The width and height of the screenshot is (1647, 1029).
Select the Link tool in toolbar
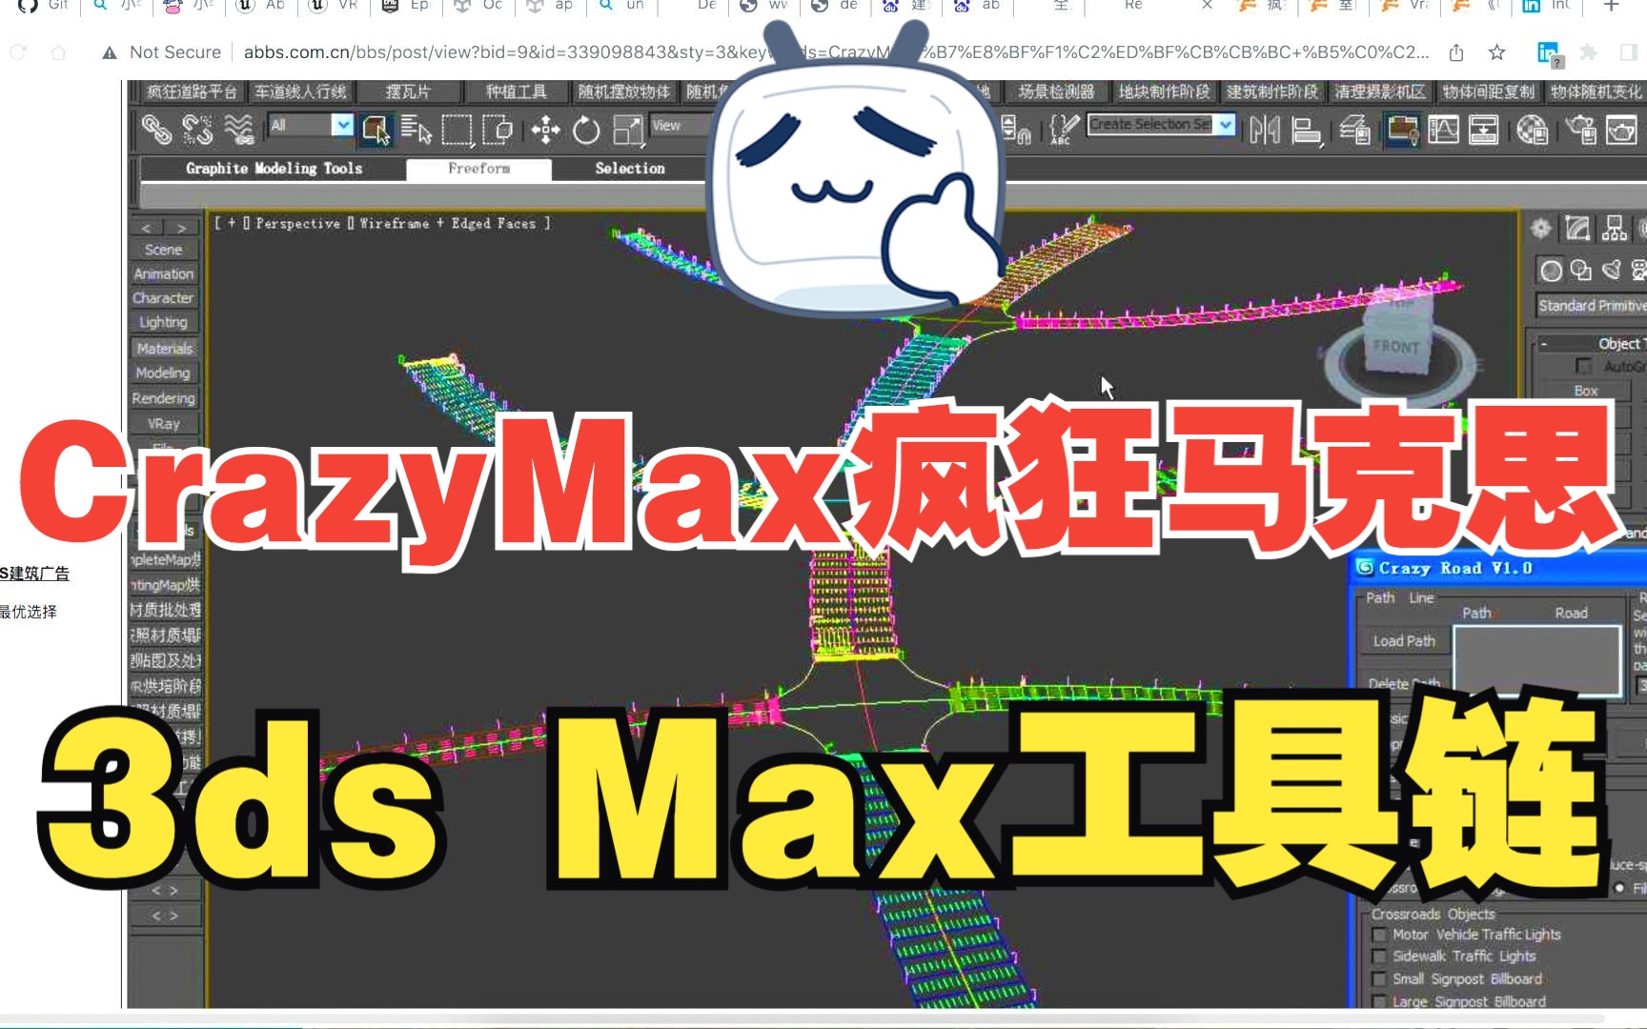point(156,129)
